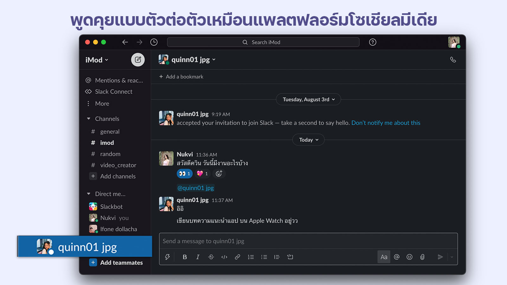This screenshot has width=507, height=285.
Task: Open the help question mark icon
Action: [373, 42]
